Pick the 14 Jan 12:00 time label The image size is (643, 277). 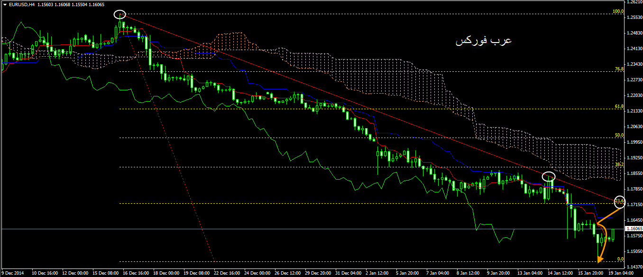click(561, 273)
